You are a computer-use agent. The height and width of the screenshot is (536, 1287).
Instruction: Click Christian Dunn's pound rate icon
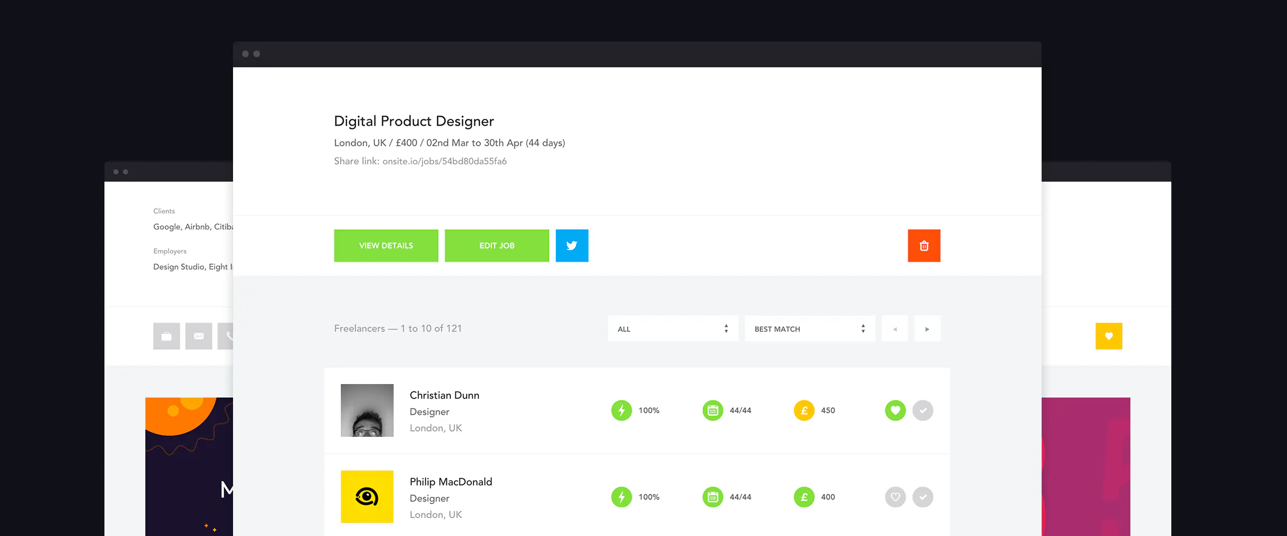point(804,410)
